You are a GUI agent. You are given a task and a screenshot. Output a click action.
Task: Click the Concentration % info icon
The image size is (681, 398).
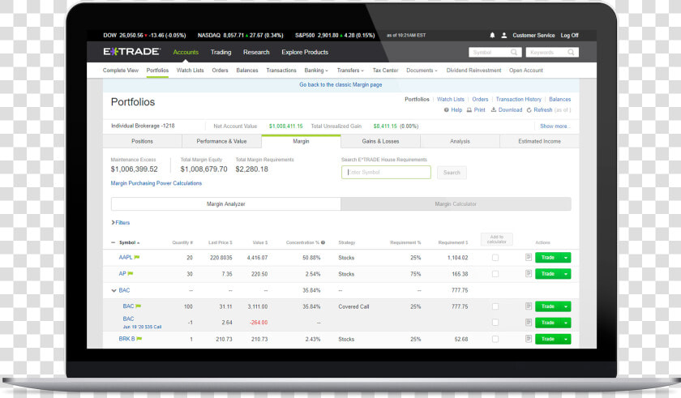[323, 242]
